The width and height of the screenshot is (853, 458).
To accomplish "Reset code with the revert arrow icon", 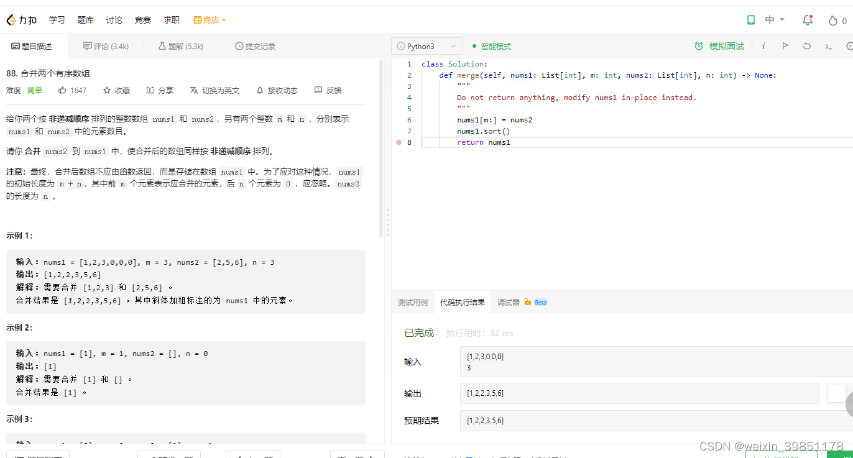I will (x=807, y=46).
